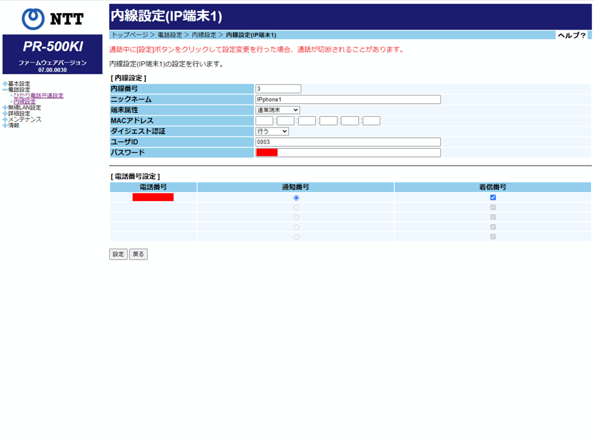Open the 端末属性 dropdown
The image size is (594, 440).
point(277,110)
